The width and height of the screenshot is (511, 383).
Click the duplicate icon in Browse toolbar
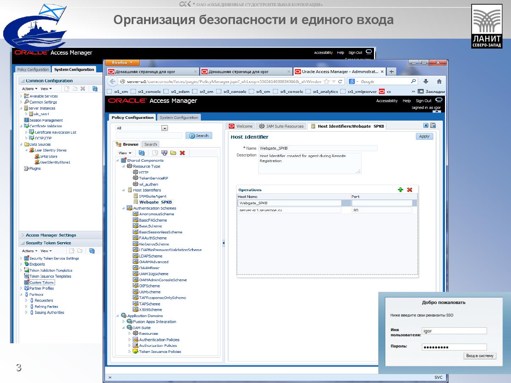tap(164, 153)
